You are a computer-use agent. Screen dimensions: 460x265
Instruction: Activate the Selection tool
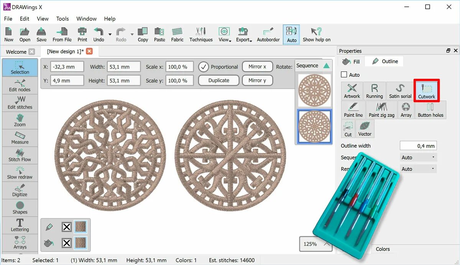(20, 67)
